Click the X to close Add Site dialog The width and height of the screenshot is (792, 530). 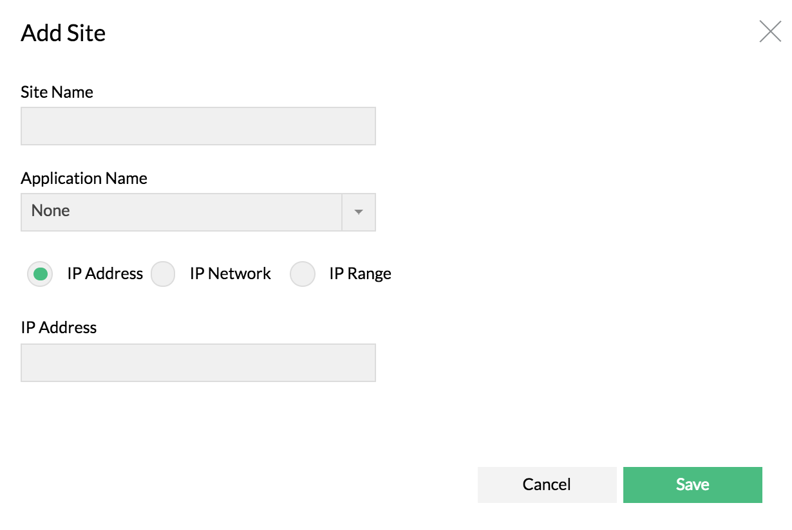tap(770, 32)
